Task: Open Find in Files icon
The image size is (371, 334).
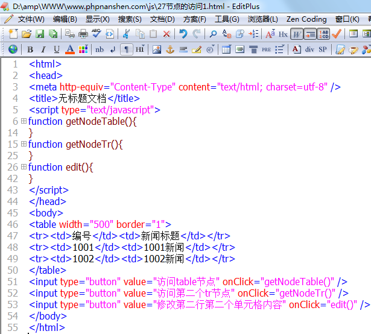Action: (x=240, y=34)
